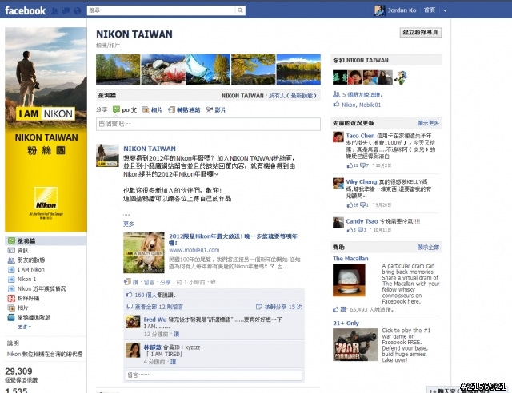This screenshot has width=512, height=393.
Task: Open Nikon, Mobile01 likes link
Action: click(361, 105)
